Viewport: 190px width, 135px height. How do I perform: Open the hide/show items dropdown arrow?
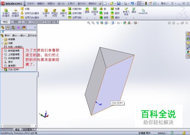pyautogui.click(x=121, y=23)
